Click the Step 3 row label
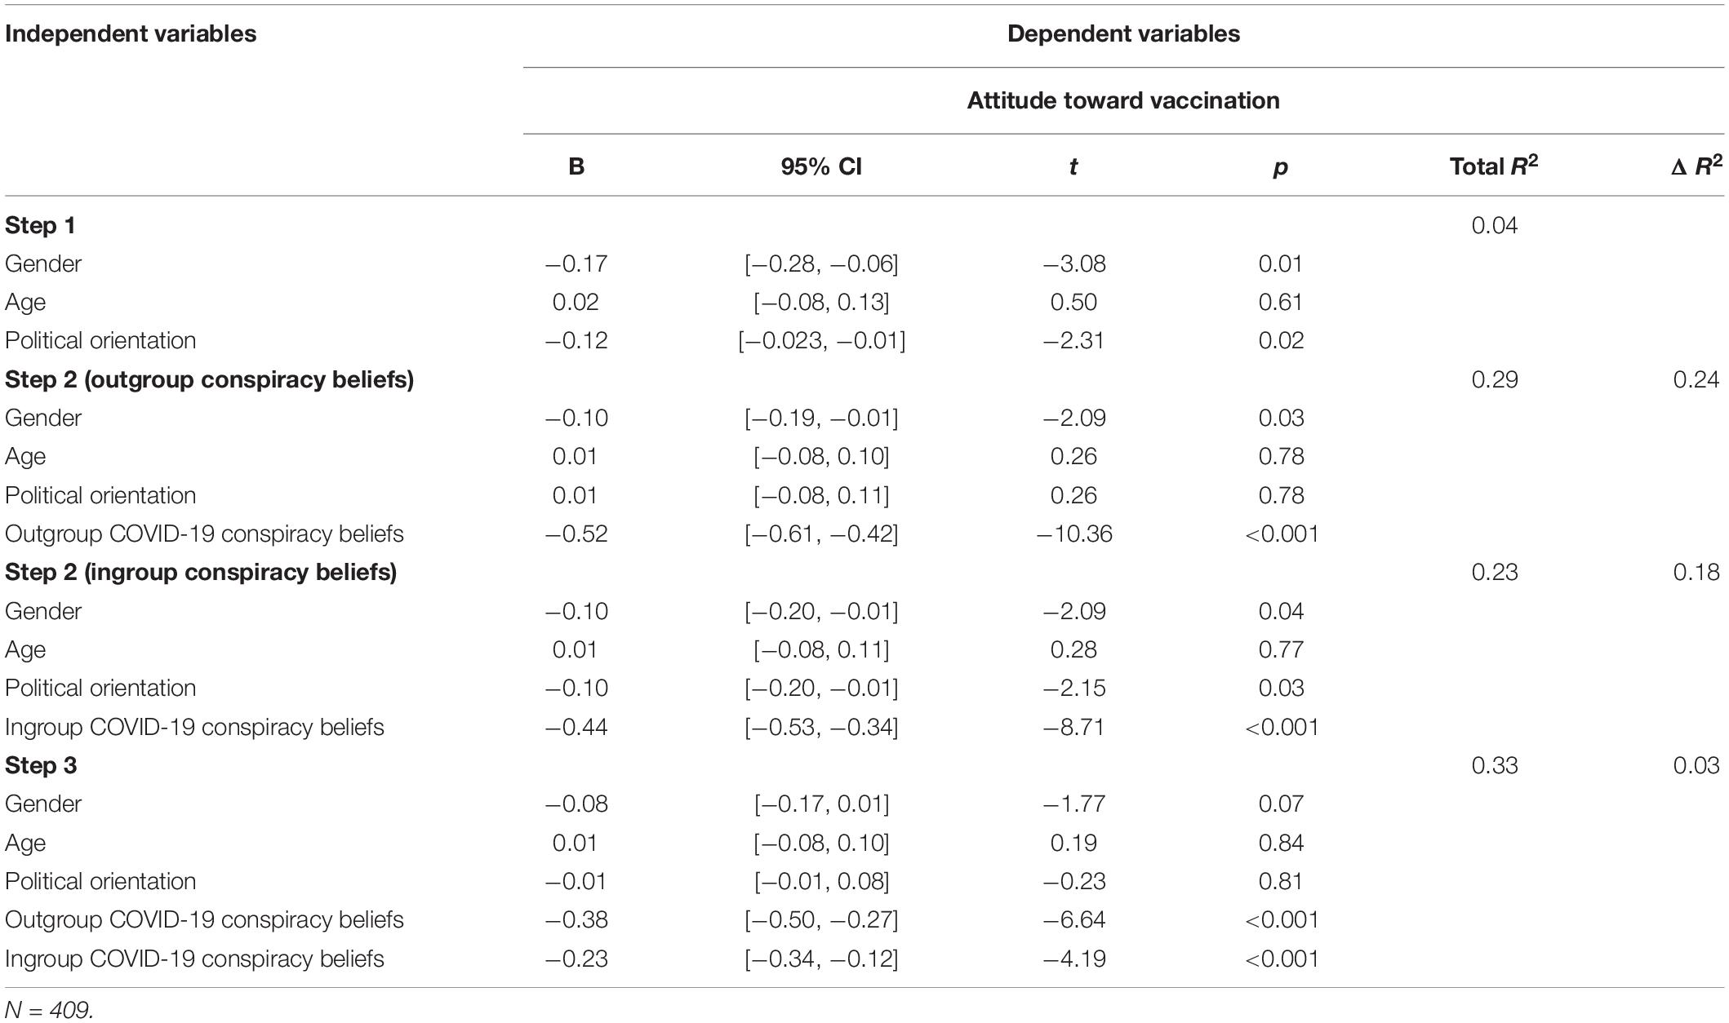 [41, 766]
